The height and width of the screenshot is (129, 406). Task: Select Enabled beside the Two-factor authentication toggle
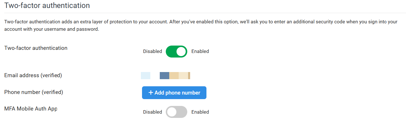point(200,52)
